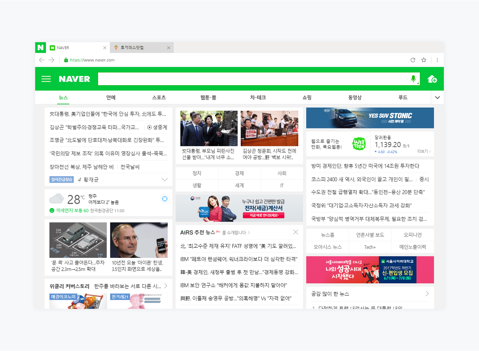Open headline 장마전선 북상, 제주 남해안 비
Image resolution: width=479 pixels, height=351 pixels.
(82, 167)
